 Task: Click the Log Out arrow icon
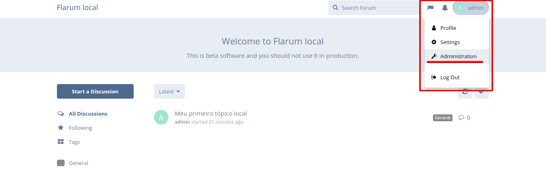(434, 77)
